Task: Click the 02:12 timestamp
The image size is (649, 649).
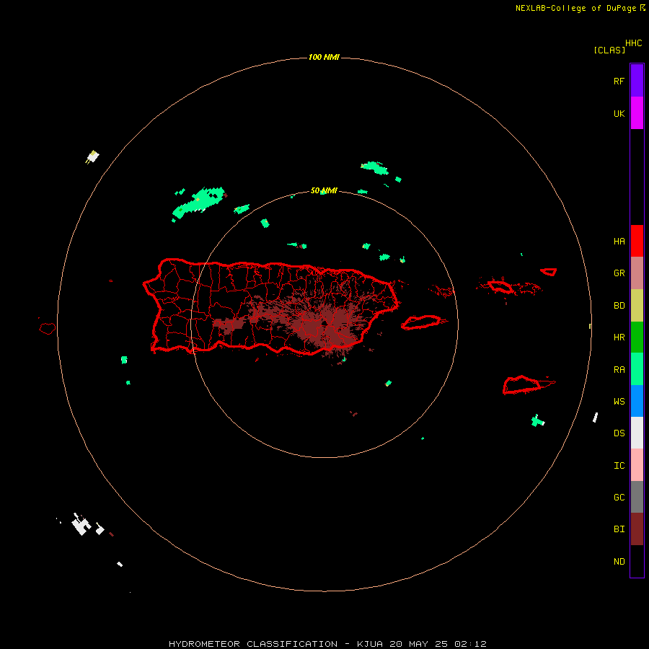Action: click(470, 644)
